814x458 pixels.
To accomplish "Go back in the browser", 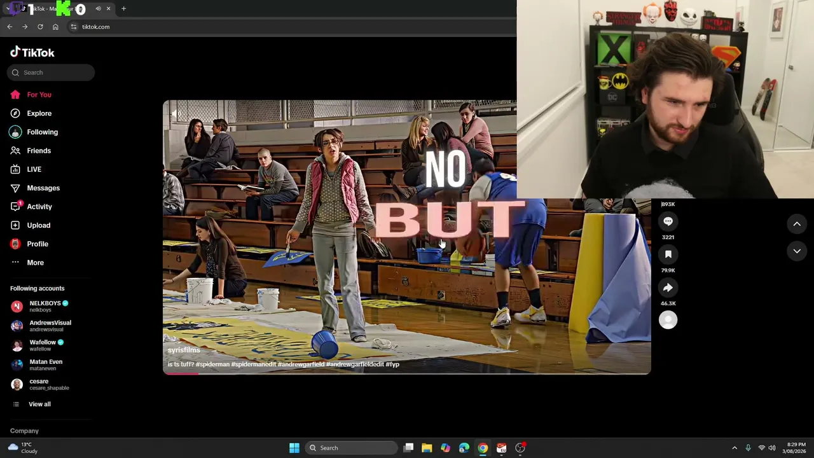I will [x=10, y=27].
